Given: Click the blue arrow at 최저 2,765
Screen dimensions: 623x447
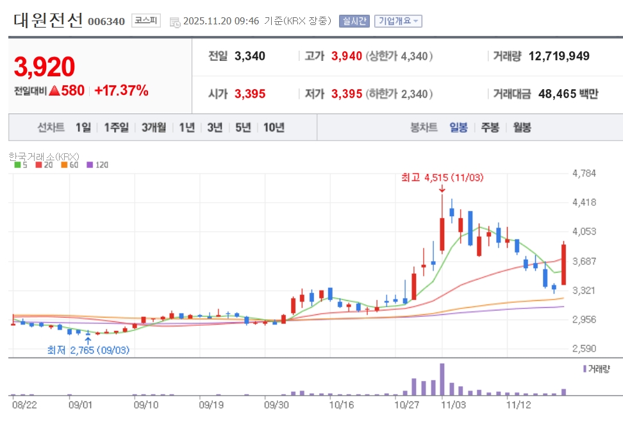Looking at the screenshot, I should pos(88,340).
